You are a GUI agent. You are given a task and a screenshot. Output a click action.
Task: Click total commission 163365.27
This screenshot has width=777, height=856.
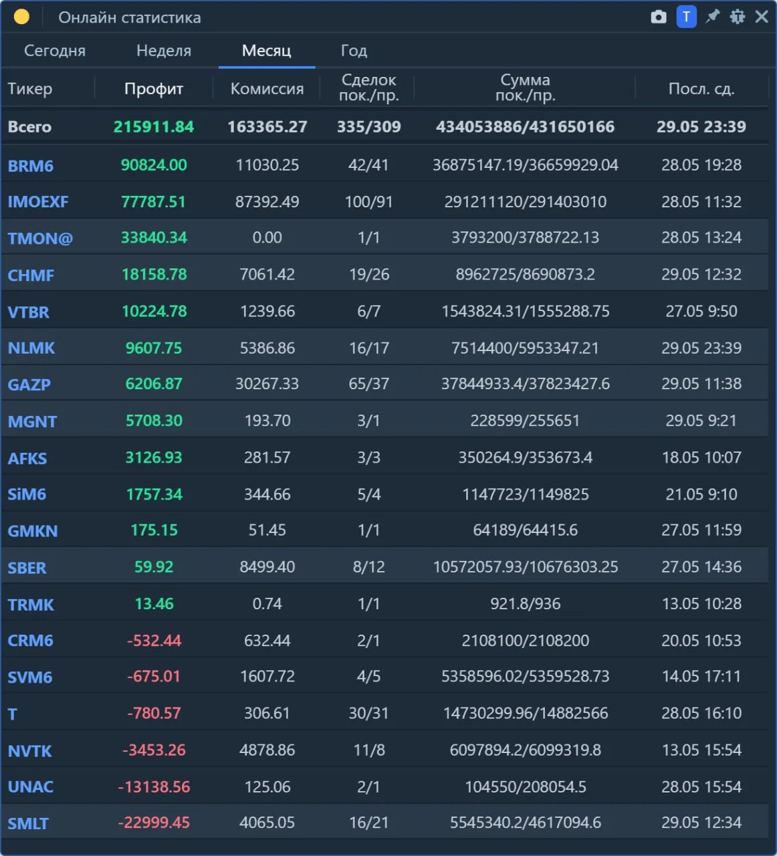click(267, 127)
